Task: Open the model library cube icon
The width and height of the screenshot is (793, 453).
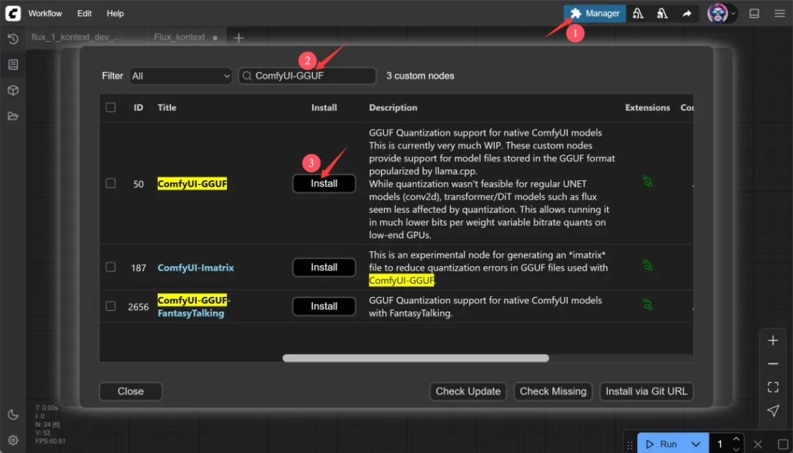Action: [x=13, y=90]
